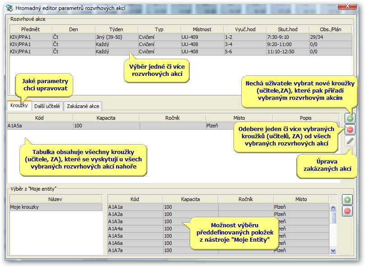
Task: Click scrollbar down arrow in Moje entity list
Action: pos(333,251)
